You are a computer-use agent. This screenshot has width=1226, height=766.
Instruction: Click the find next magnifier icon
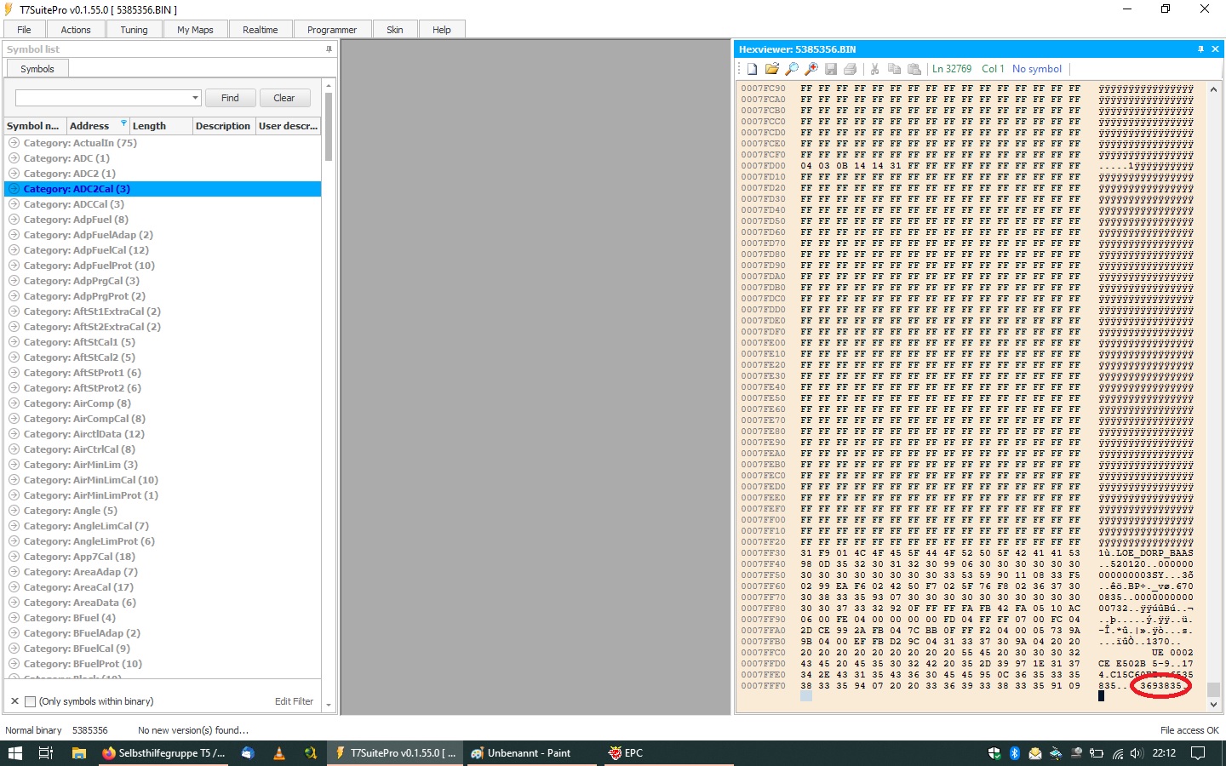tap(811, 69)
